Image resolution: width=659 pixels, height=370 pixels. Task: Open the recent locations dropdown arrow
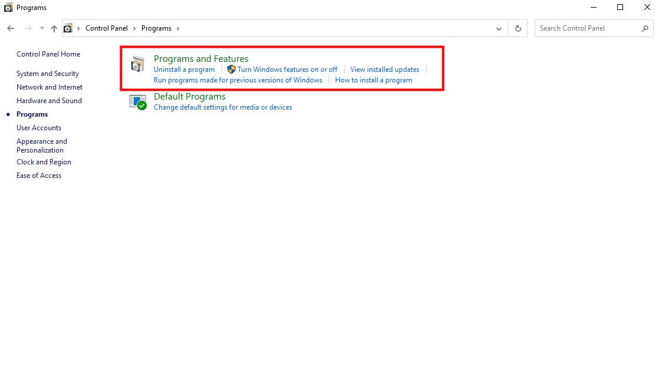tap(42, 28)
